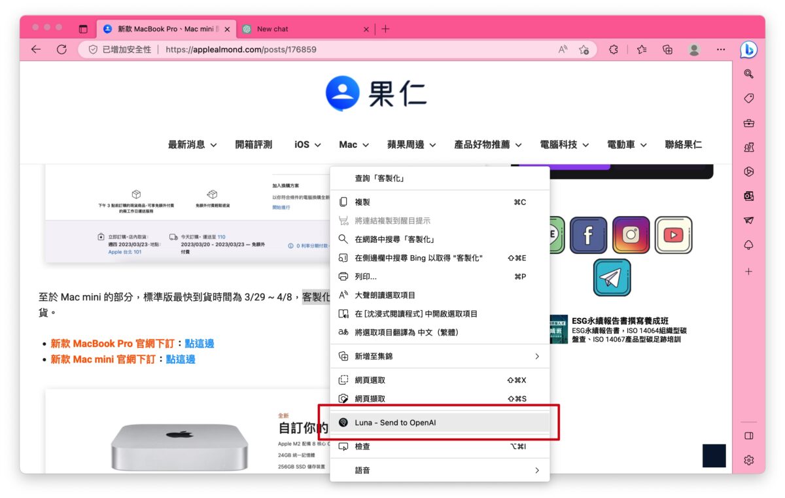Viewport: 785px width, 498px height.
Task: Open sidebar Microsoft 365 icon
Action: [x=748, y=171]
